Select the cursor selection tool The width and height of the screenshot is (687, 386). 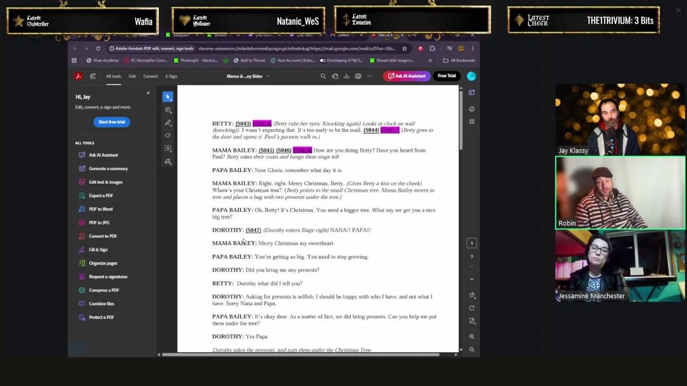click(x=168, y=97)
